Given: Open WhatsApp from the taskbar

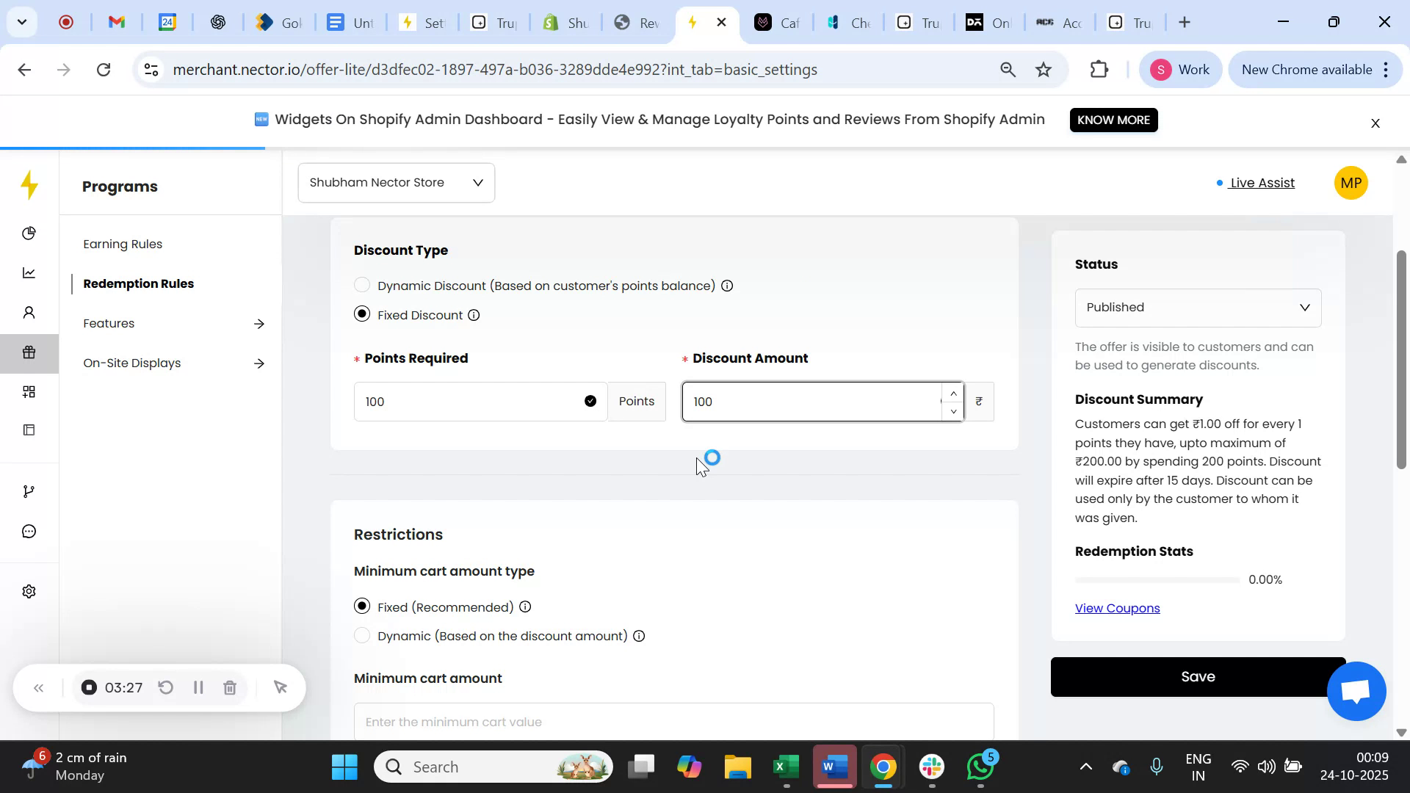Looking at the screenshot, I should click(x=980, y=766).
